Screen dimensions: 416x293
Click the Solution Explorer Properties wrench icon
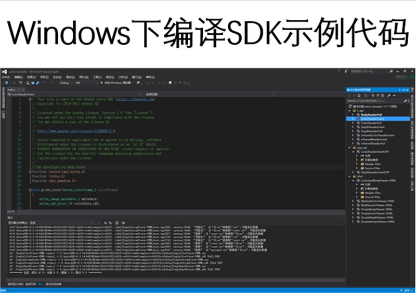pyautogui.click(x=388, y=96)
